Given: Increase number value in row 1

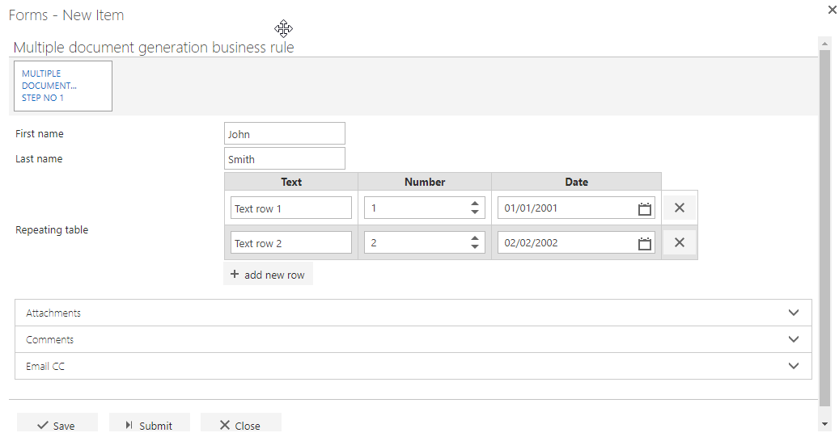Looking at the screenshot, I should 475,204.
